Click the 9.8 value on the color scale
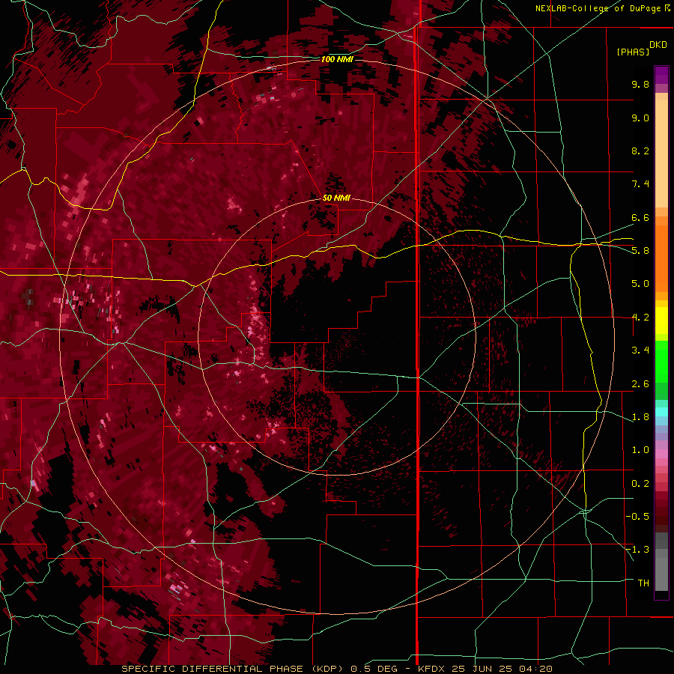Image resolution: width=674 pixels, height=674 pixels. [640, 84]
